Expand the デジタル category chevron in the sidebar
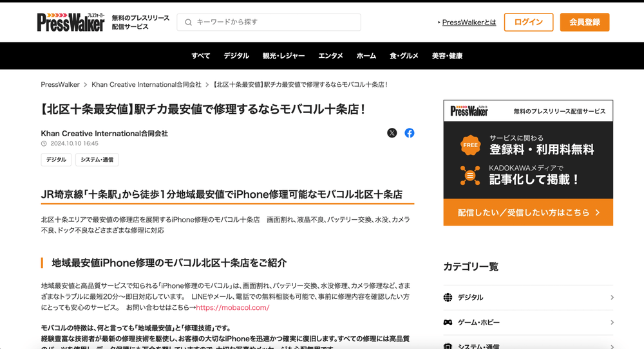Image resolution: width=644 pixels, height=349 pixels. click(612, 298)
